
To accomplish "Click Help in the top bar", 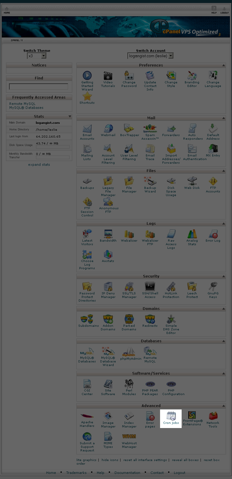I will [x=214, y=10].
